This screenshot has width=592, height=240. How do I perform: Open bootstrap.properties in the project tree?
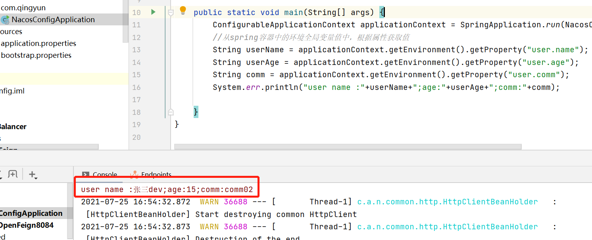coord(36,55)
